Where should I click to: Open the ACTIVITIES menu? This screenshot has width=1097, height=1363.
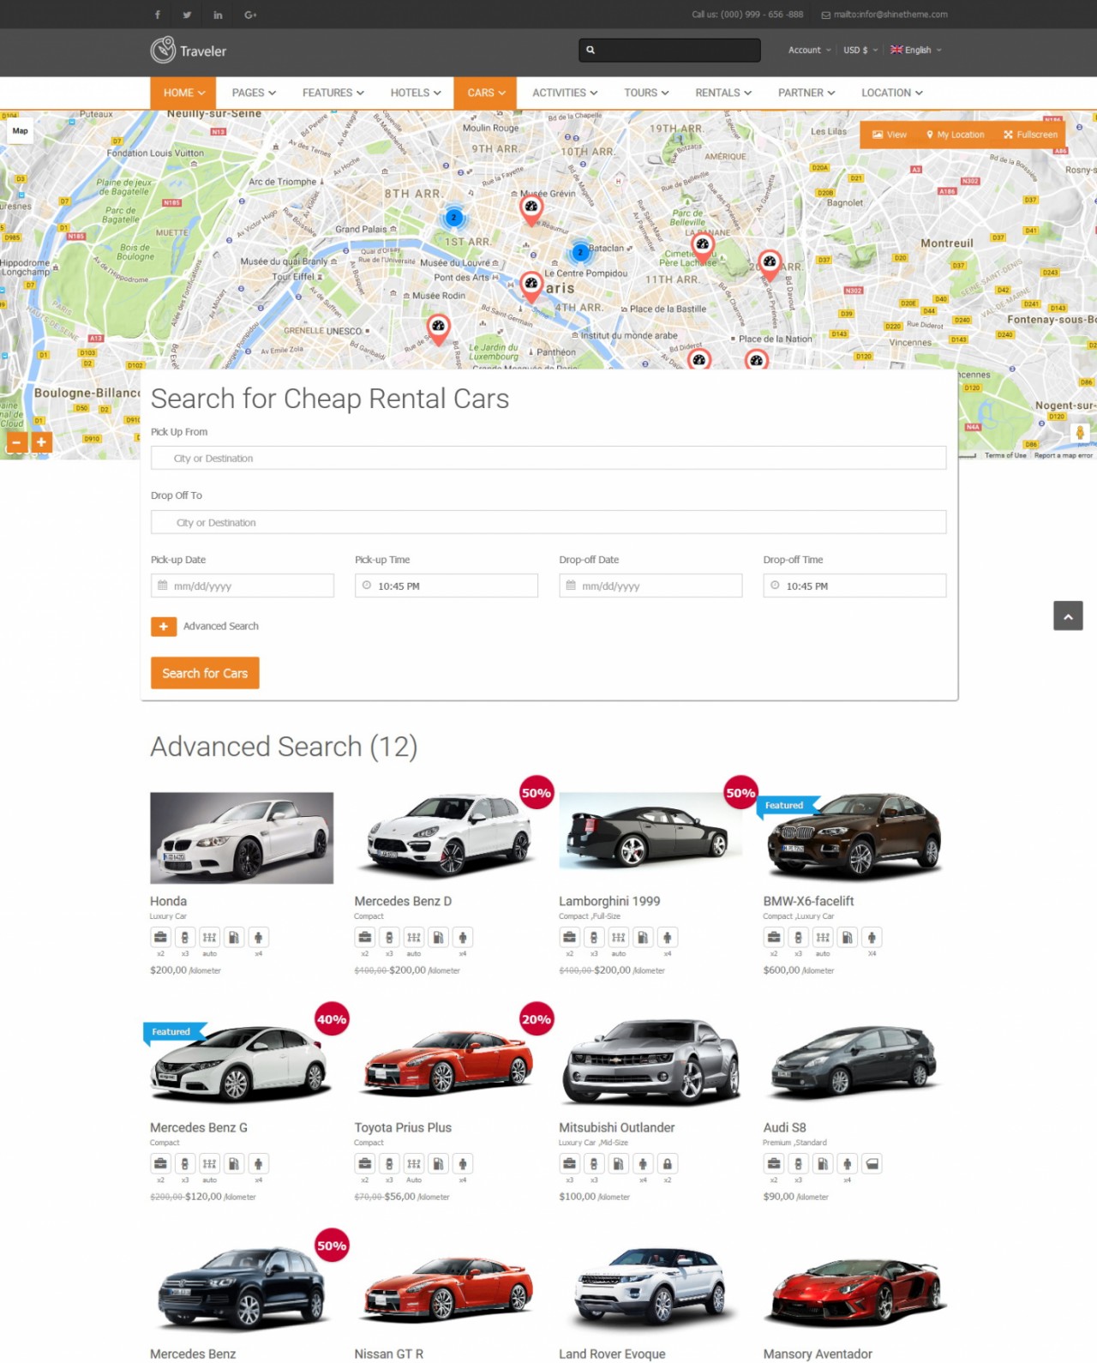pyautogui.click(x=565, y=93)
